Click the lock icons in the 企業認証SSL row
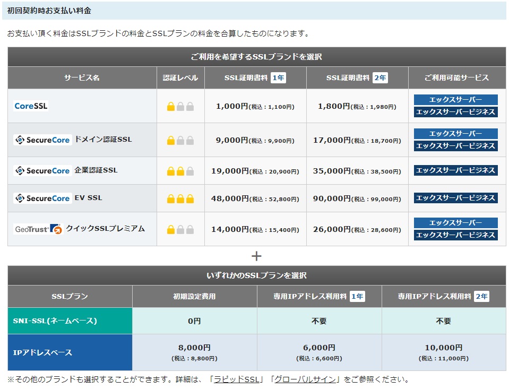Image resolution: width=509 pixels, height=389 pixels. click(x=180, y=171)
